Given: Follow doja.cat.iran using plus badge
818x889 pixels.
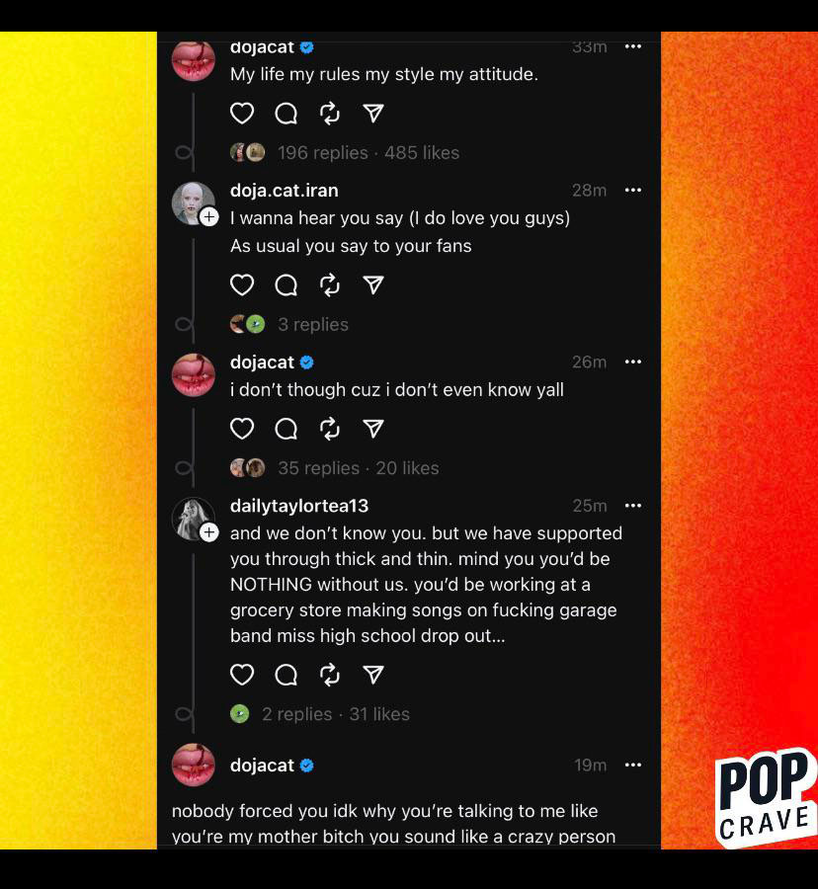Looking at the screenshot, I should 209,217.
